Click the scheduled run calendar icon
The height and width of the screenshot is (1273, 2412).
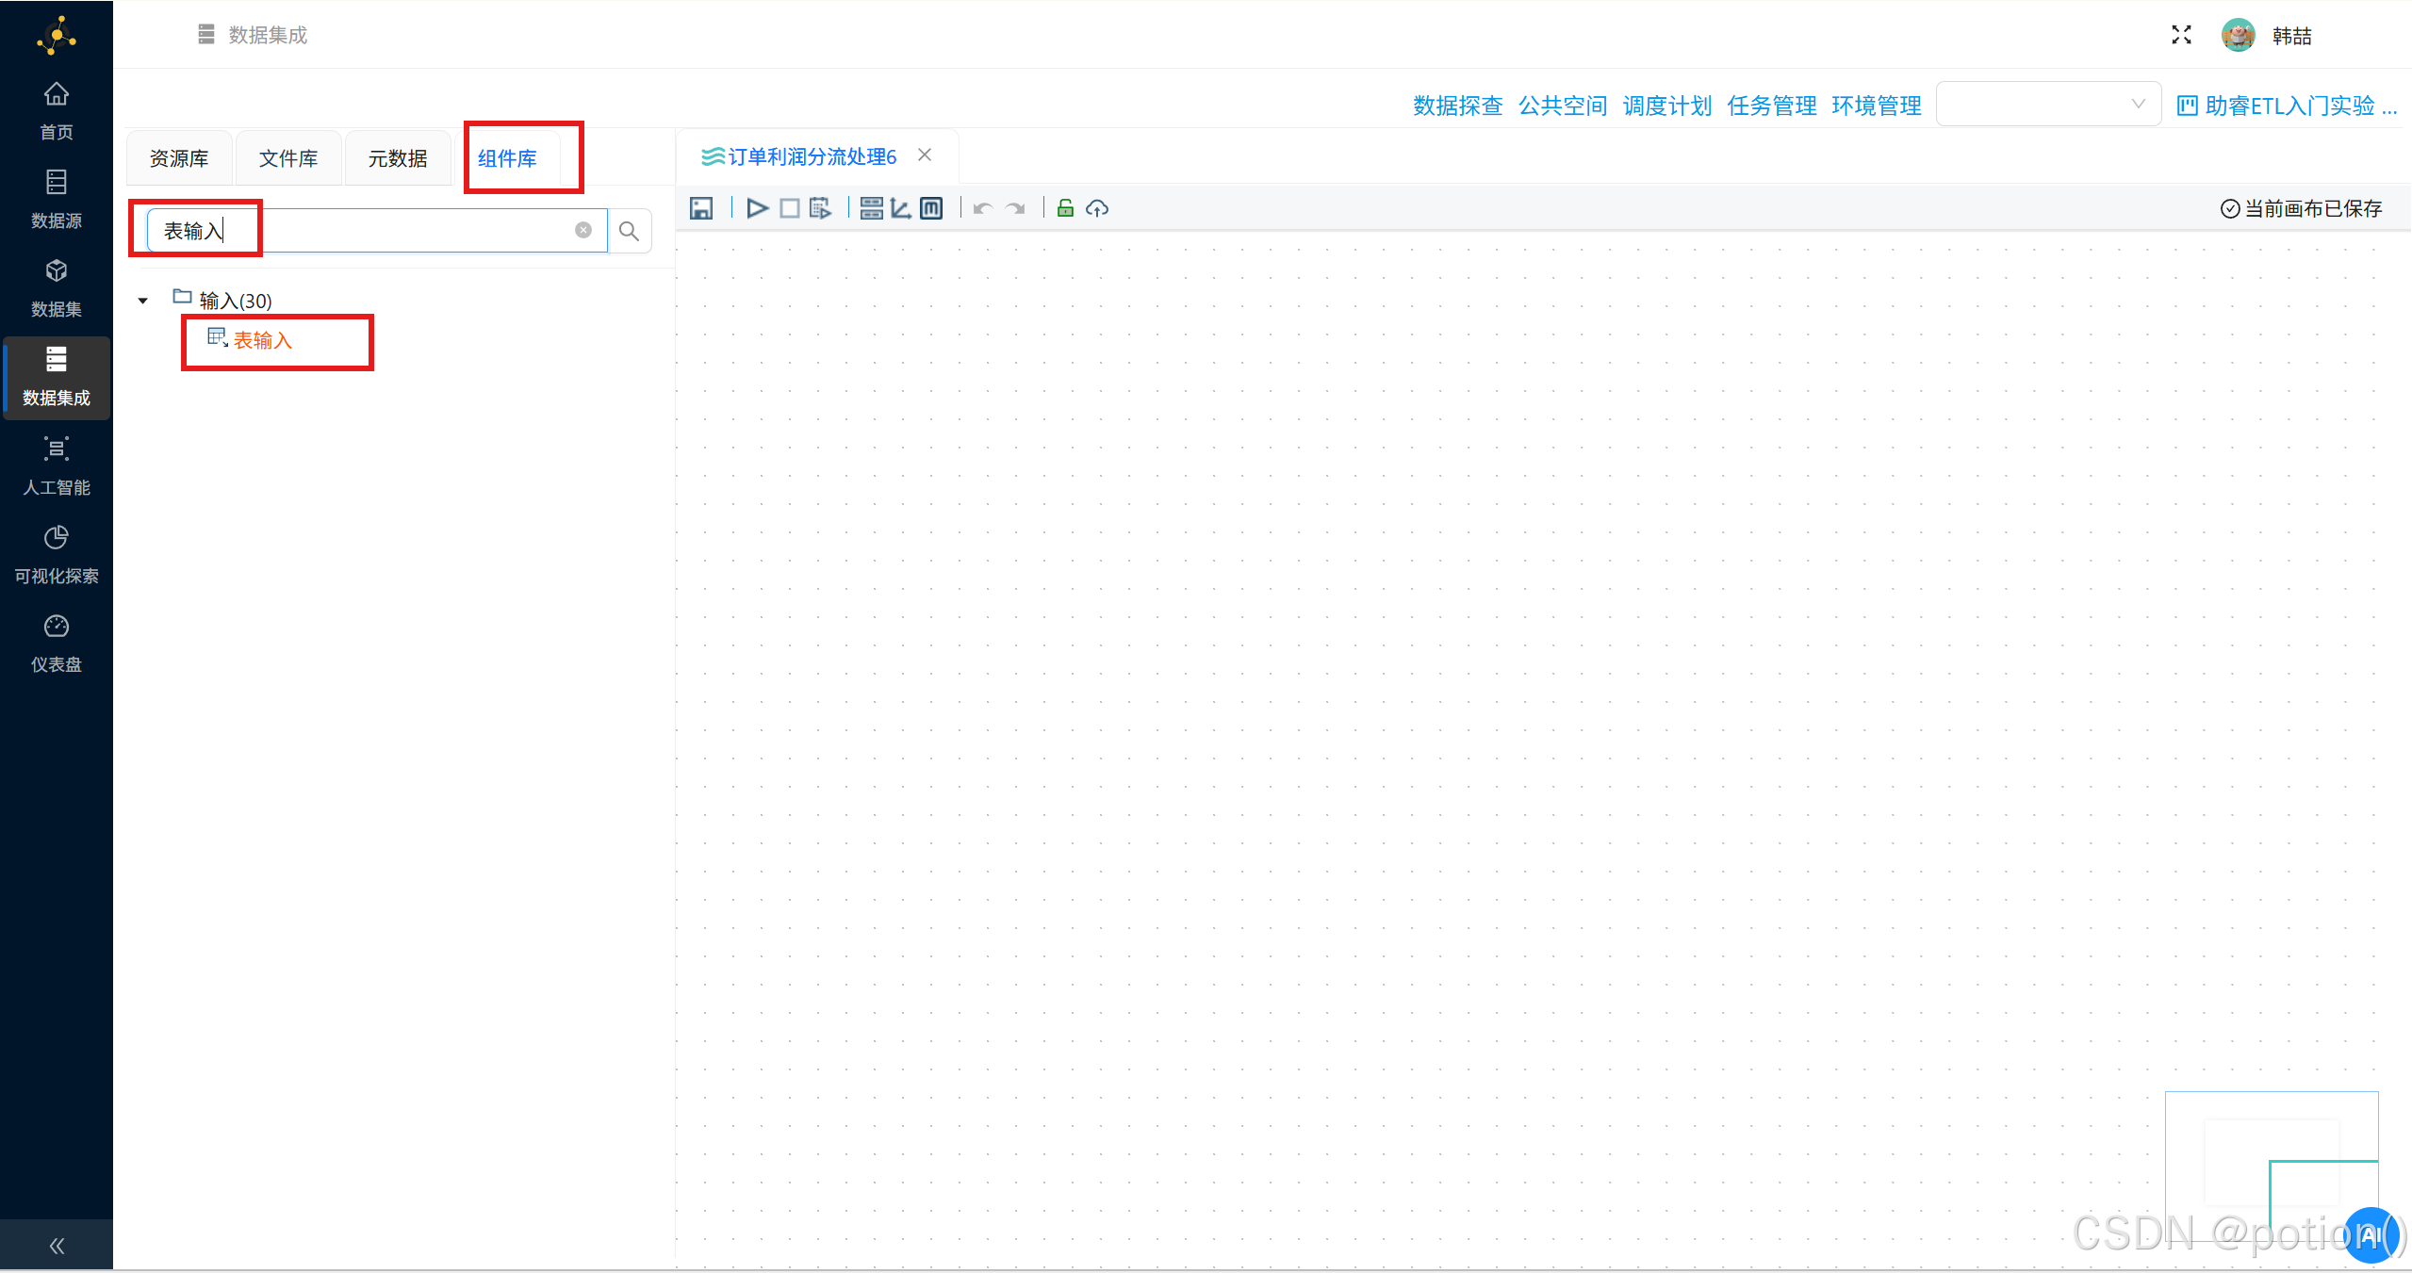820,208
